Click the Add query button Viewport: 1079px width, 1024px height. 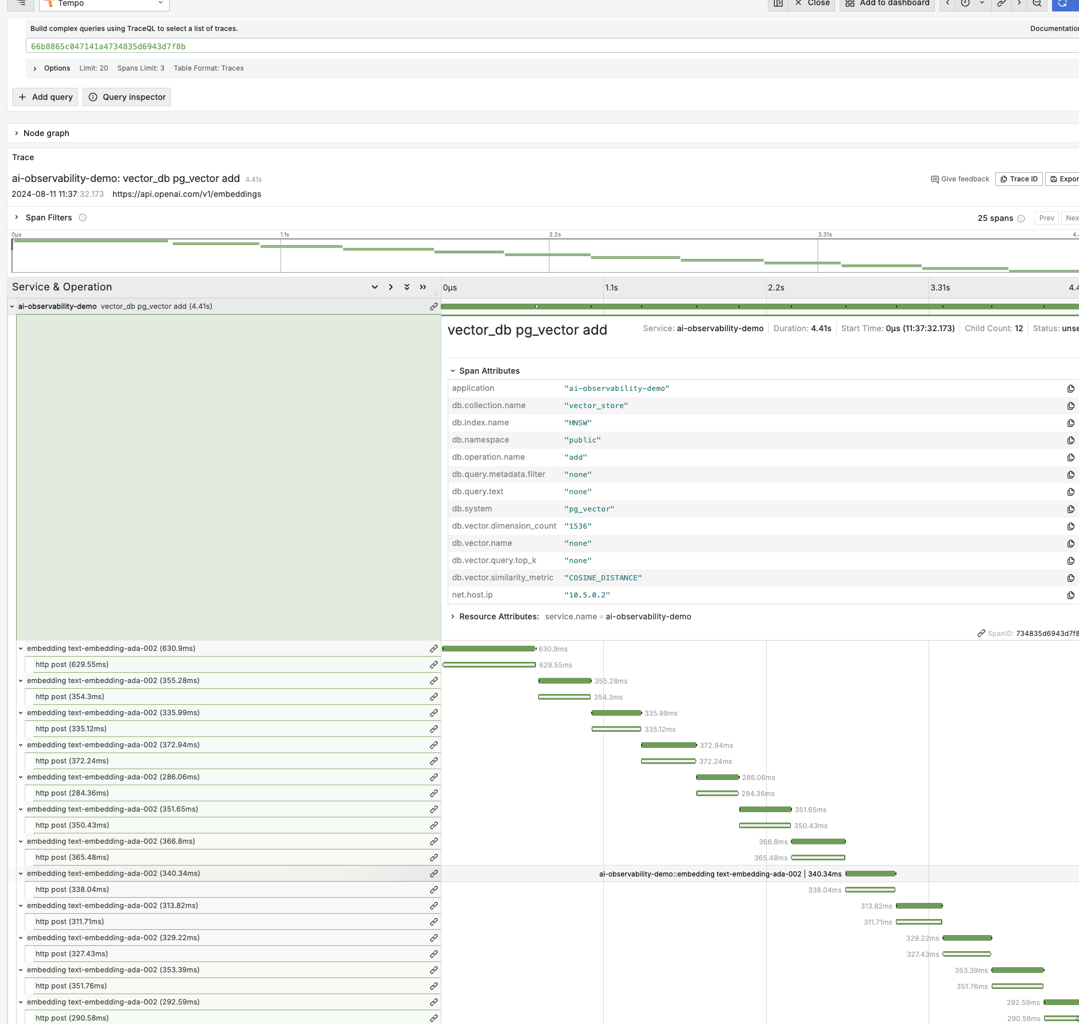coord(46,97)
